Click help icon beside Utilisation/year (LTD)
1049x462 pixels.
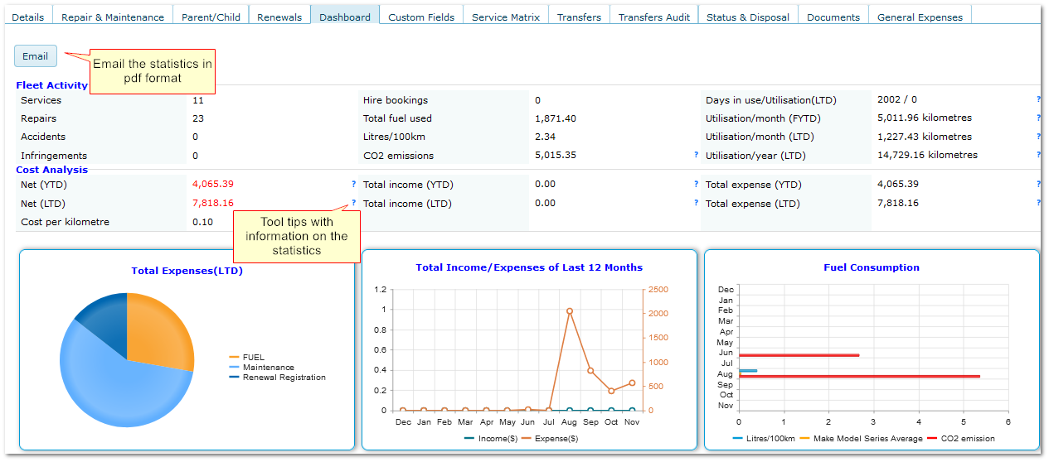(1037, 155)
